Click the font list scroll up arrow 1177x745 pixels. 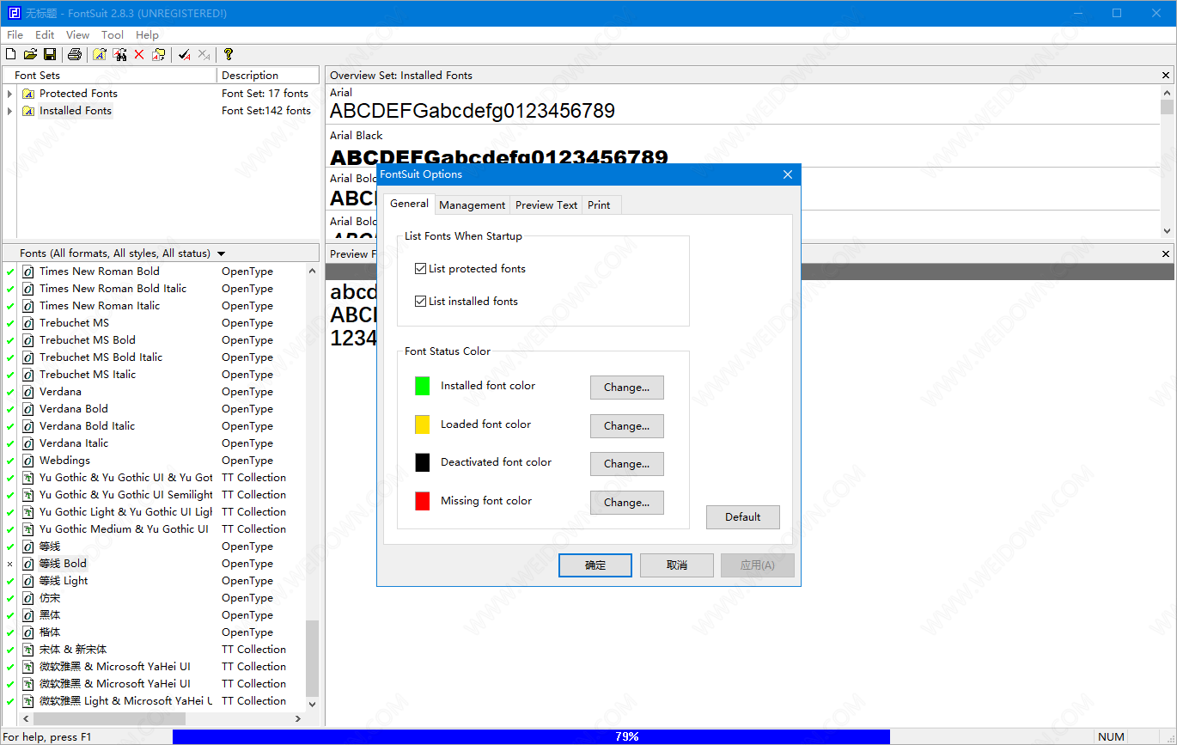pyautogui.click(x=312, y=270)
